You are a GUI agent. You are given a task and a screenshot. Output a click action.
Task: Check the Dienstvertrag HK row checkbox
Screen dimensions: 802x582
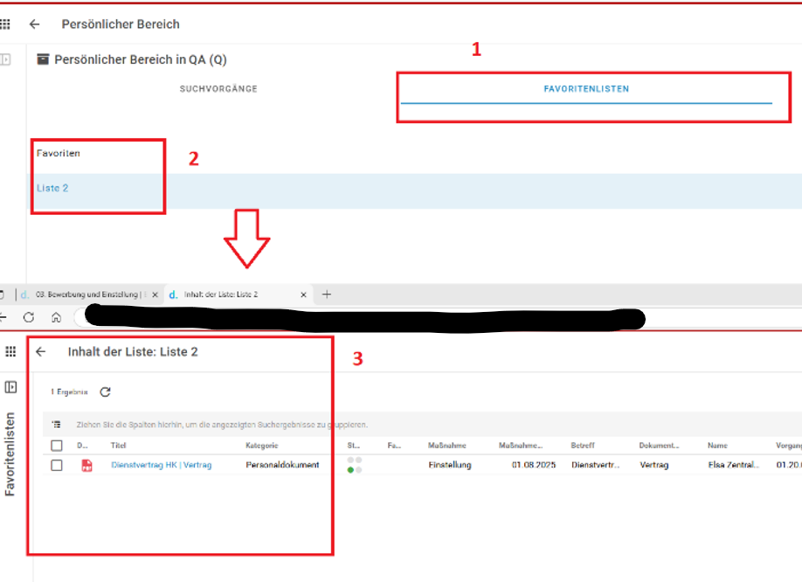(57, 466)
